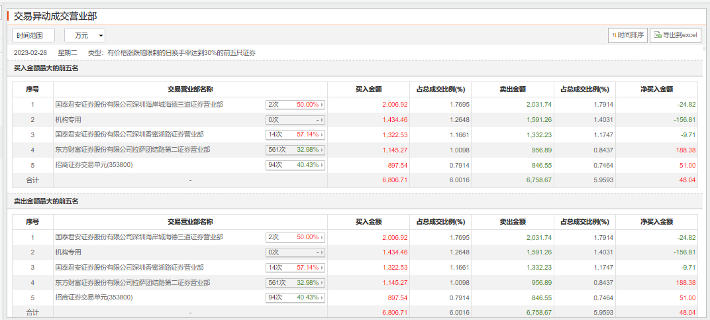Open 招商证券交易单元(353800) in 卖出金额最大的前五名 table
The height and width of the screenshot is (320, 710).
[x=94, y=297]
